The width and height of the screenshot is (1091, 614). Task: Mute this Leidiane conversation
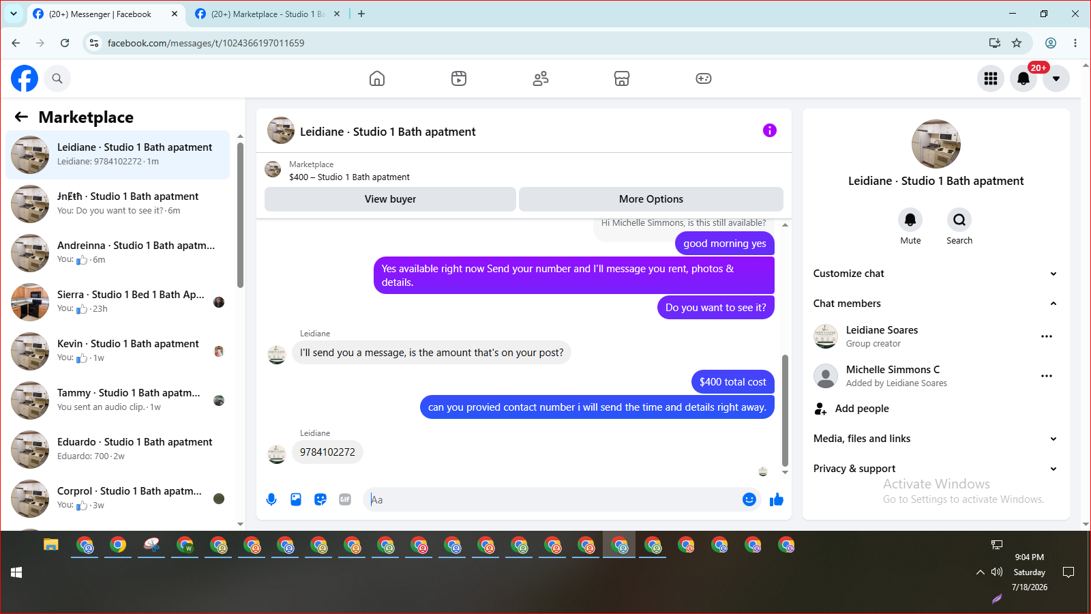910,220
